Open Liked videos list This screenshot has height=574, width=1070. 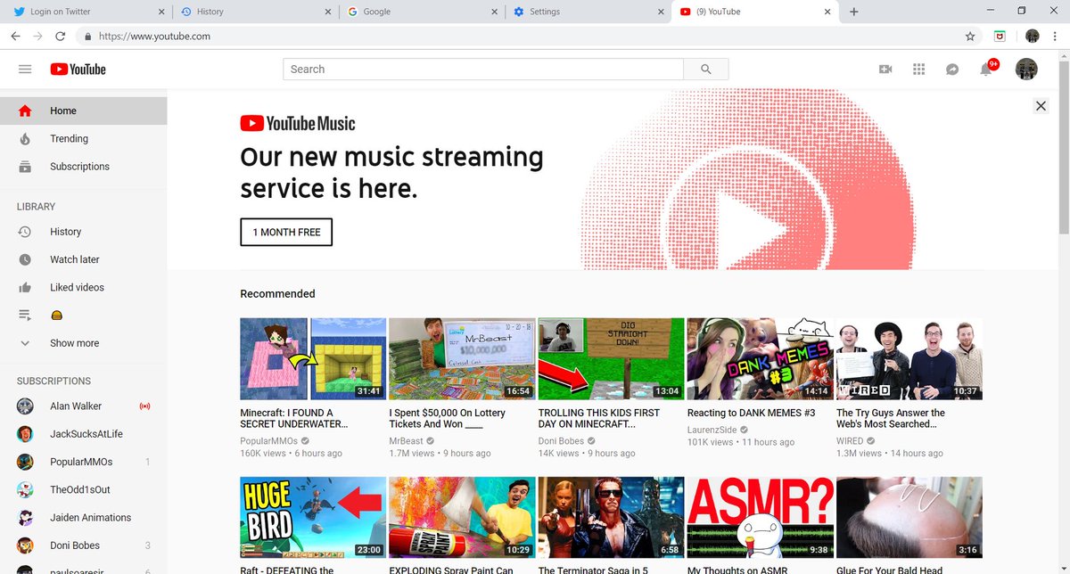83,287
